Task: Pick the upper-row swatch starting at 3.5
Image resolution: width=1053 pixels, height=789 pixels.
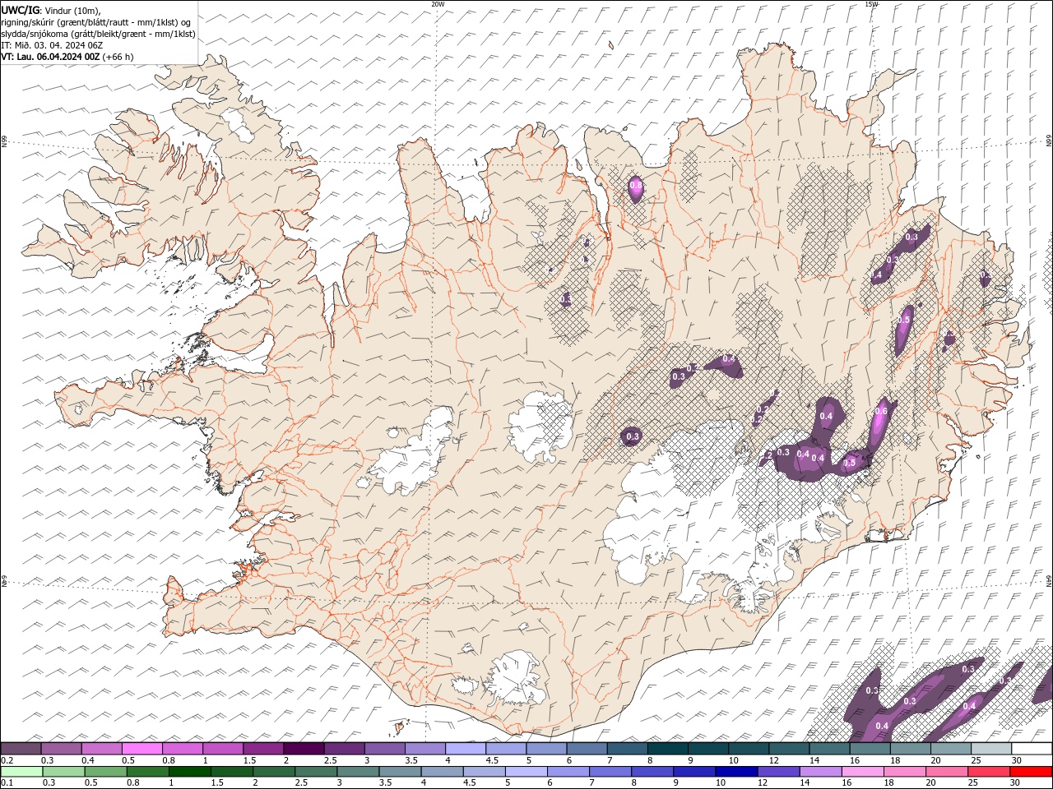Action: point(425,749)
